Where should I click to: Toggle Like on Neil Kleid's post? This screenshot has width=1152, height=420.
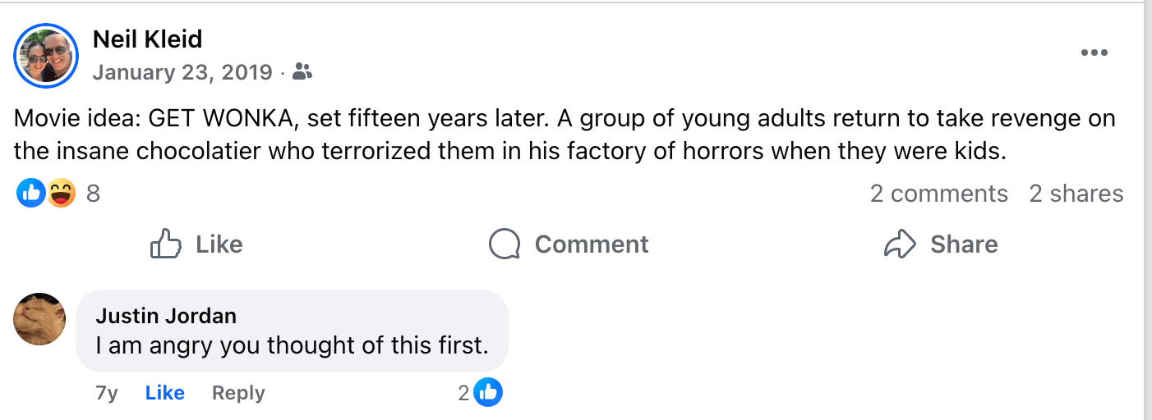tap(196, 244)
